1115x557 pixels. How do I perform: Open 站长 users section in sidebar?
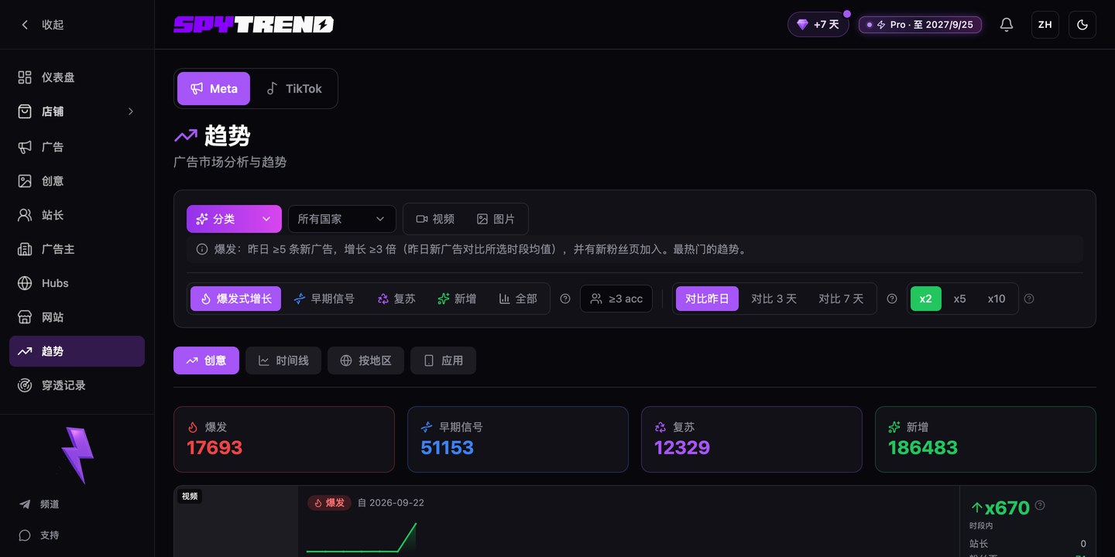click(x=77, y=215)
